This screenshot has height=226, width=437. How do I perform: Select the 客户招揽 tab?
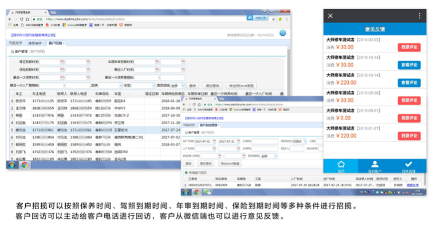click(x=56, y=43)
